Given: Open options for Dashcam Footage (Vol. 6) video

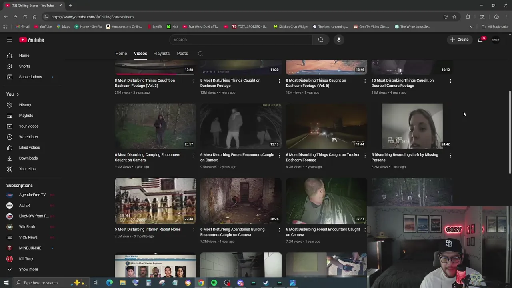Looking at the screenshot, I should 365,81.
